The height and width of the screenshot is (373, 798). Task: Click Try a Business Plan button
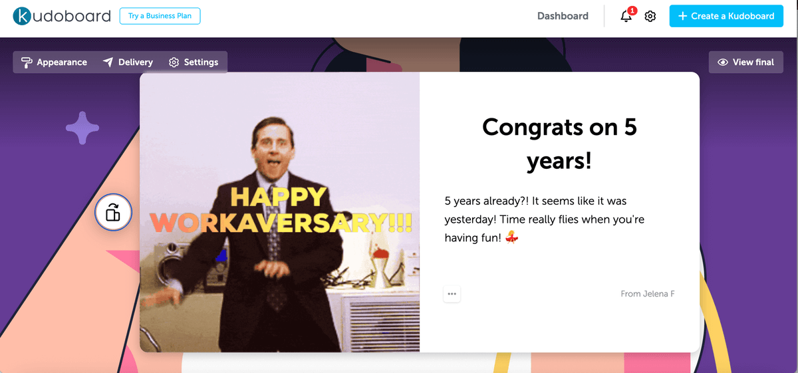pos(160,16)
